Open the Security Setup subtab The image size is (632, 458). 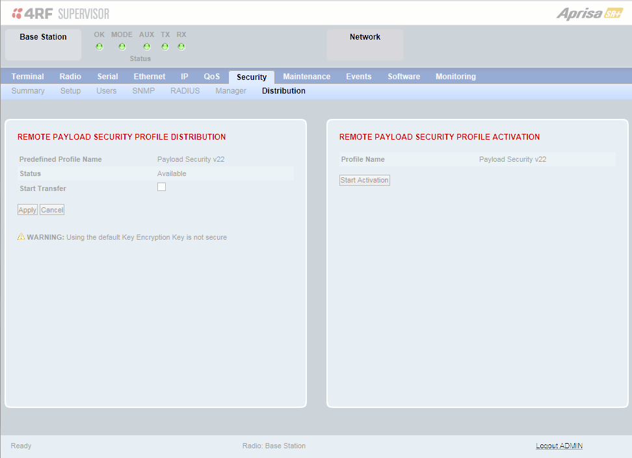(70, 91)
